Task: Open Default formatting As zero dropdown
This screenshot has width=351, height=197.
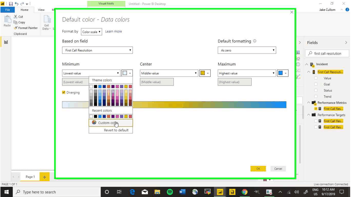Action: pos(246,50)
